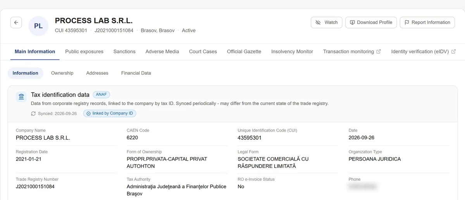
Task: Click the blurred Phone value
Action: click(362, 187)
